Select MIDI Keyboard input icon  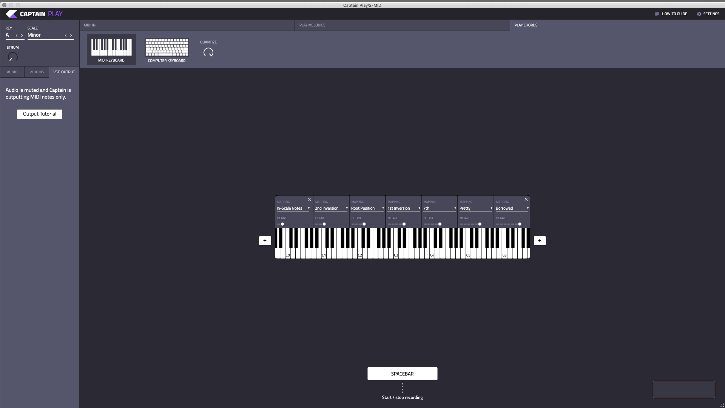tap(111, 49)
